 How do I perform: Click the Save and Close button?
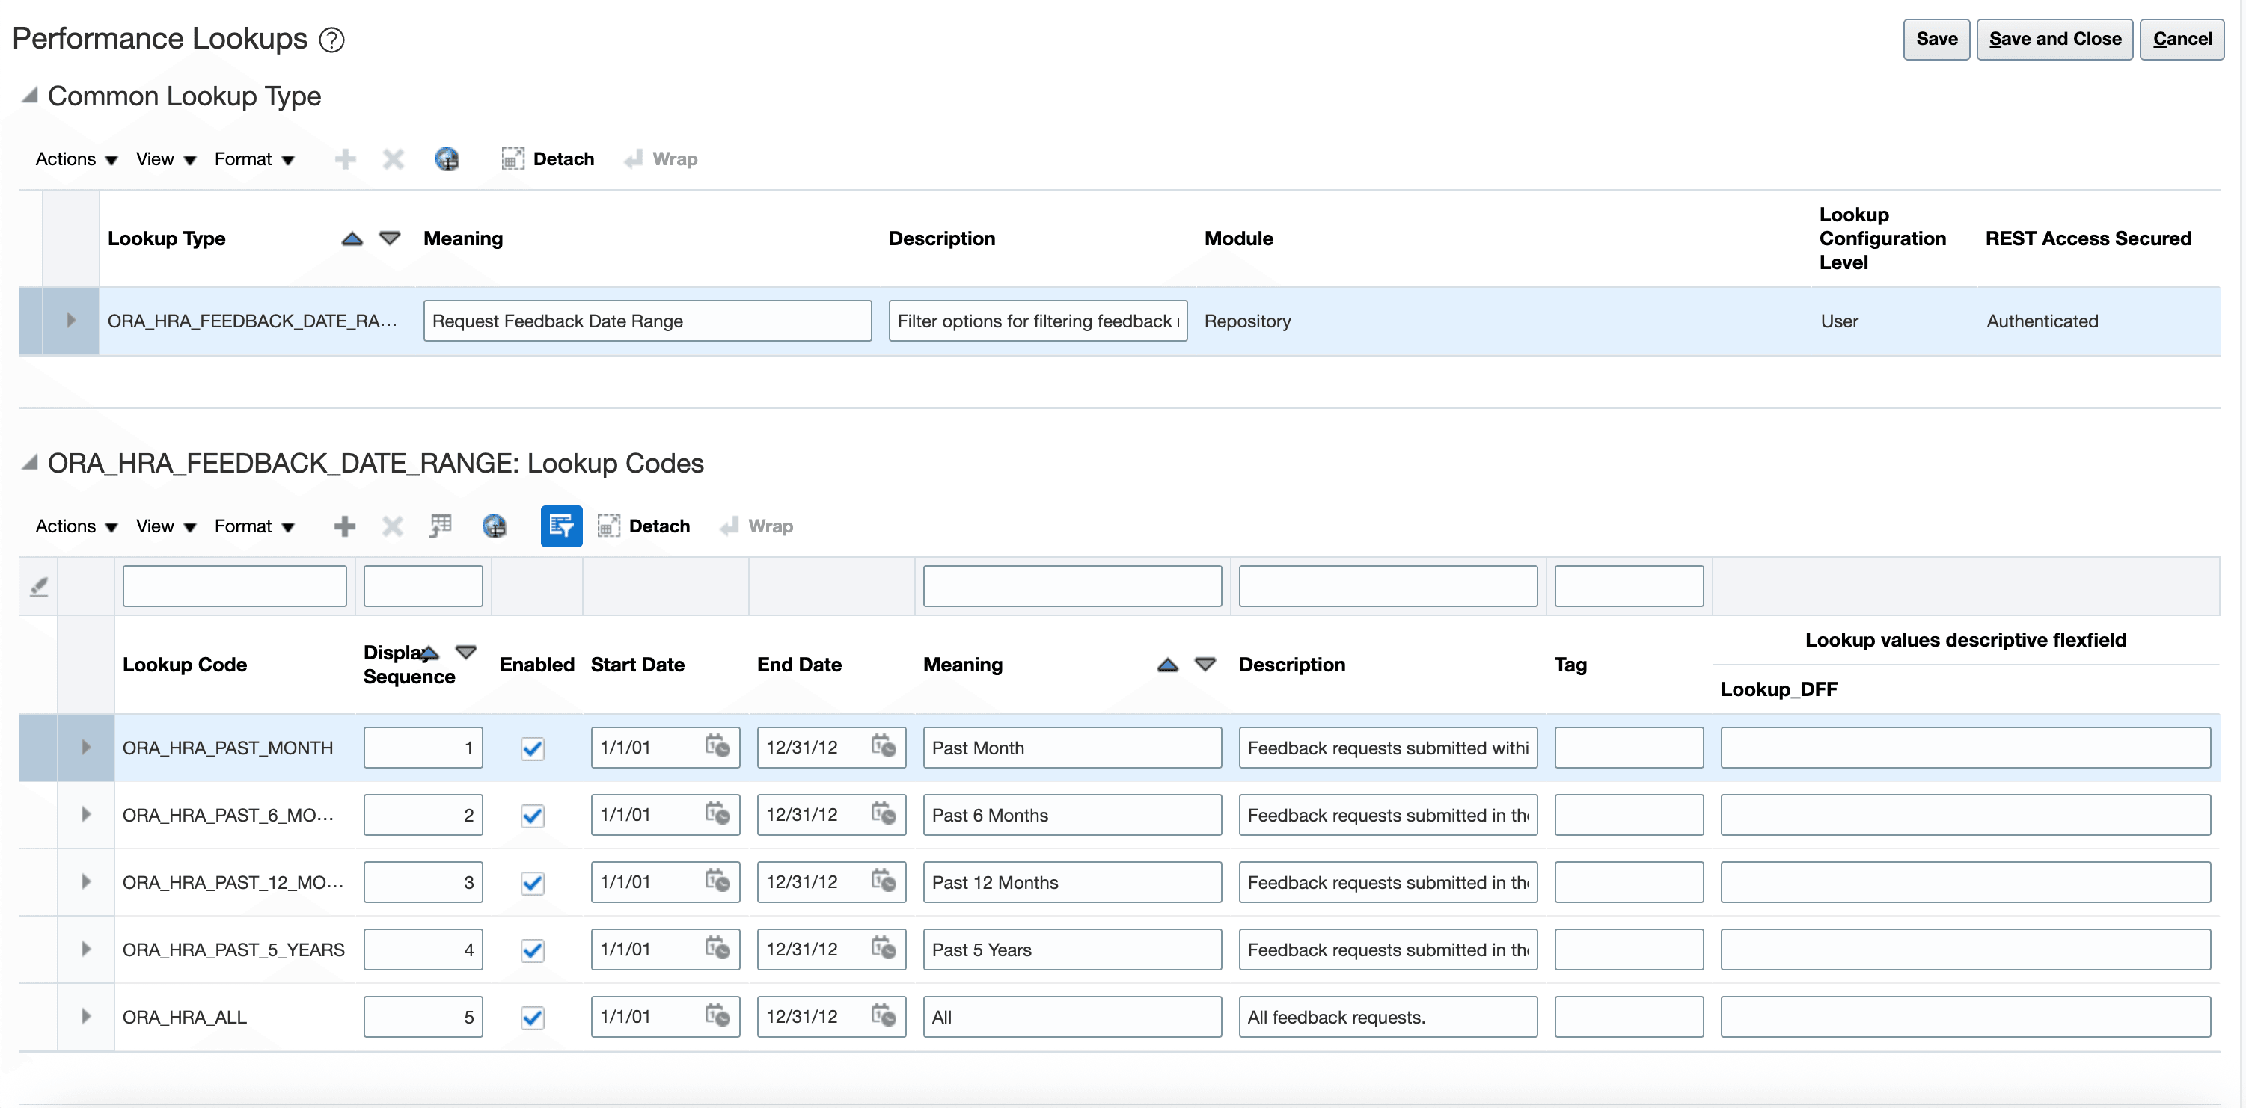pos(2055,39)
